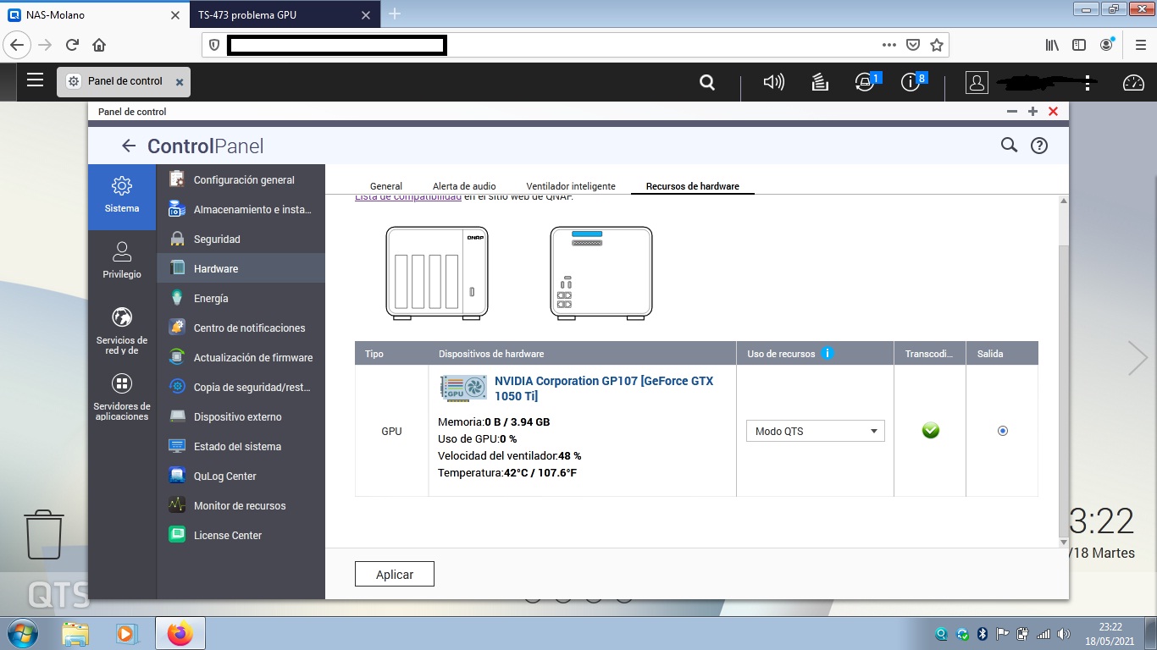This screenshot has width=1157, height=650.
Task: Open Firefox from the Windows taskbar
Action: coord(180,633)
